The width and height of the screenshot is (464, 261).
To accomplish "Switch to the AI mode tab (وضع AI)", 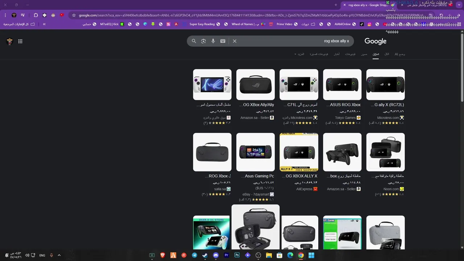I will (400, 54).
